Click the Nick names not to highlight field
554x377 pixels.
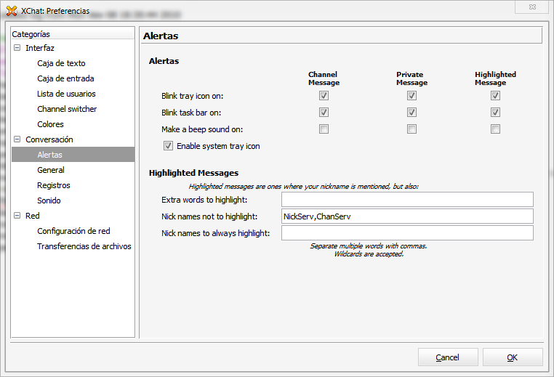[407, 216]
